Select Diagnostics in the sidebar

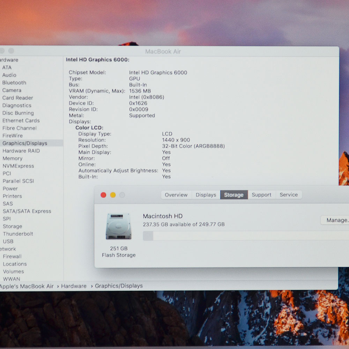(x=17, y=105)
